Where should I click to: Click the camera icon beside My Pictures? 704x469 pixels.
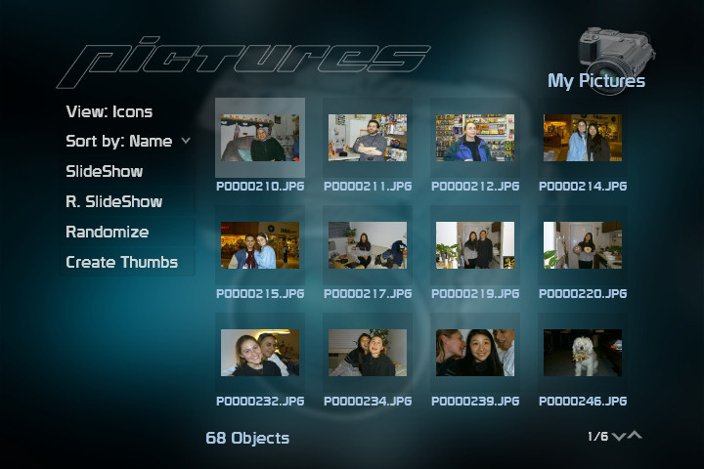pos(616,60)
